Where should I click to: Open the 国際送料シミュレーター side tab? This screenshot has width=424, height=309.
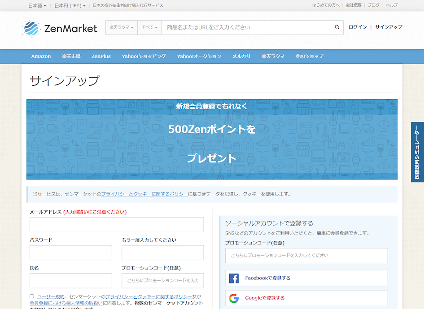click(417, 152)
